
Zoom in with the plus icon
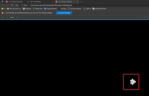141,17
